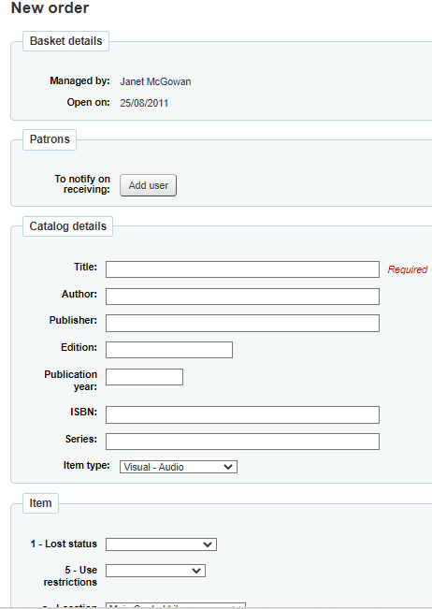
Task: Click the ISBN input field
Action: (242, 414)
